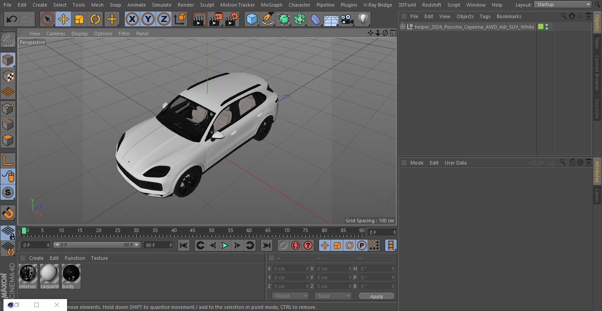
Task: Switch to the Attributes side tab
Action: [597, 172]
